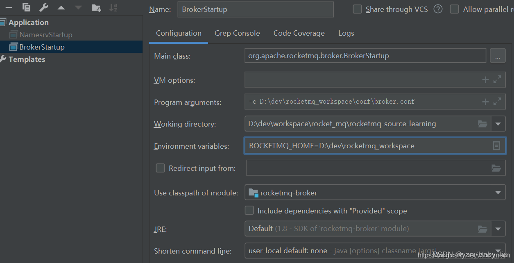Image resolution: width=514 pixels, height=263 pixels.
Task: Click help icon next to Share through VCS
Action: coord(438,9)
